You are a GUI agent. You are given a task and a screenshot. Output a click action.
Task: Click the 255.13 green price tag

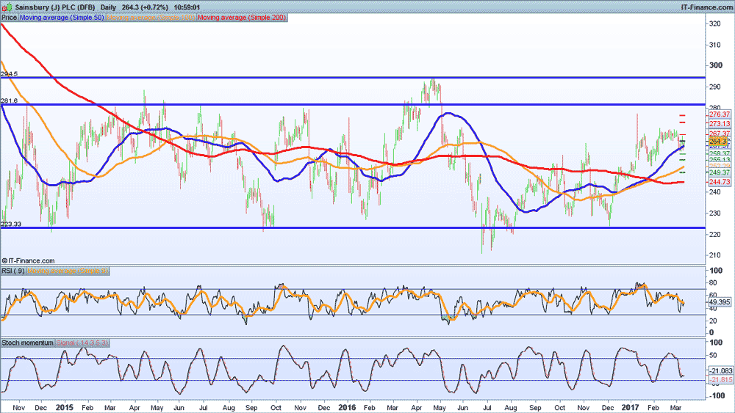pyautogui.click(x=719, y=160)
